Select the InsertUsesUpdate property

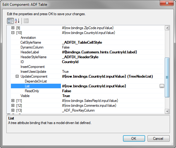pyautogui.click(x=33, y=72)
